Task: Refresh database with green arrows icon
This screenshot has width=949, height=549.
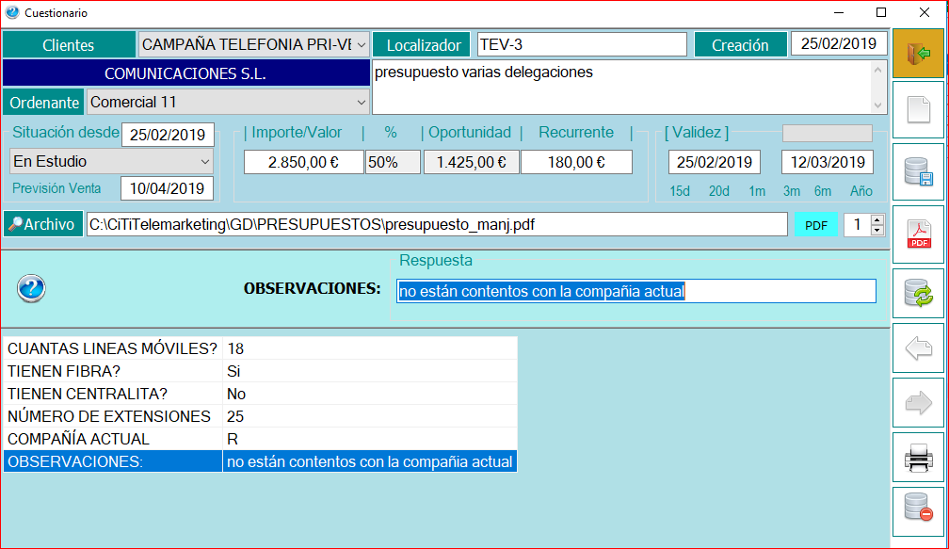Action: [918, 294]
